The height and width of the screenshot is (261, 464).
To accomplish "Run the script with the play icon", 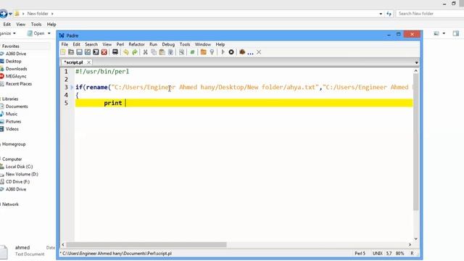I will click(x=223, y=52).
